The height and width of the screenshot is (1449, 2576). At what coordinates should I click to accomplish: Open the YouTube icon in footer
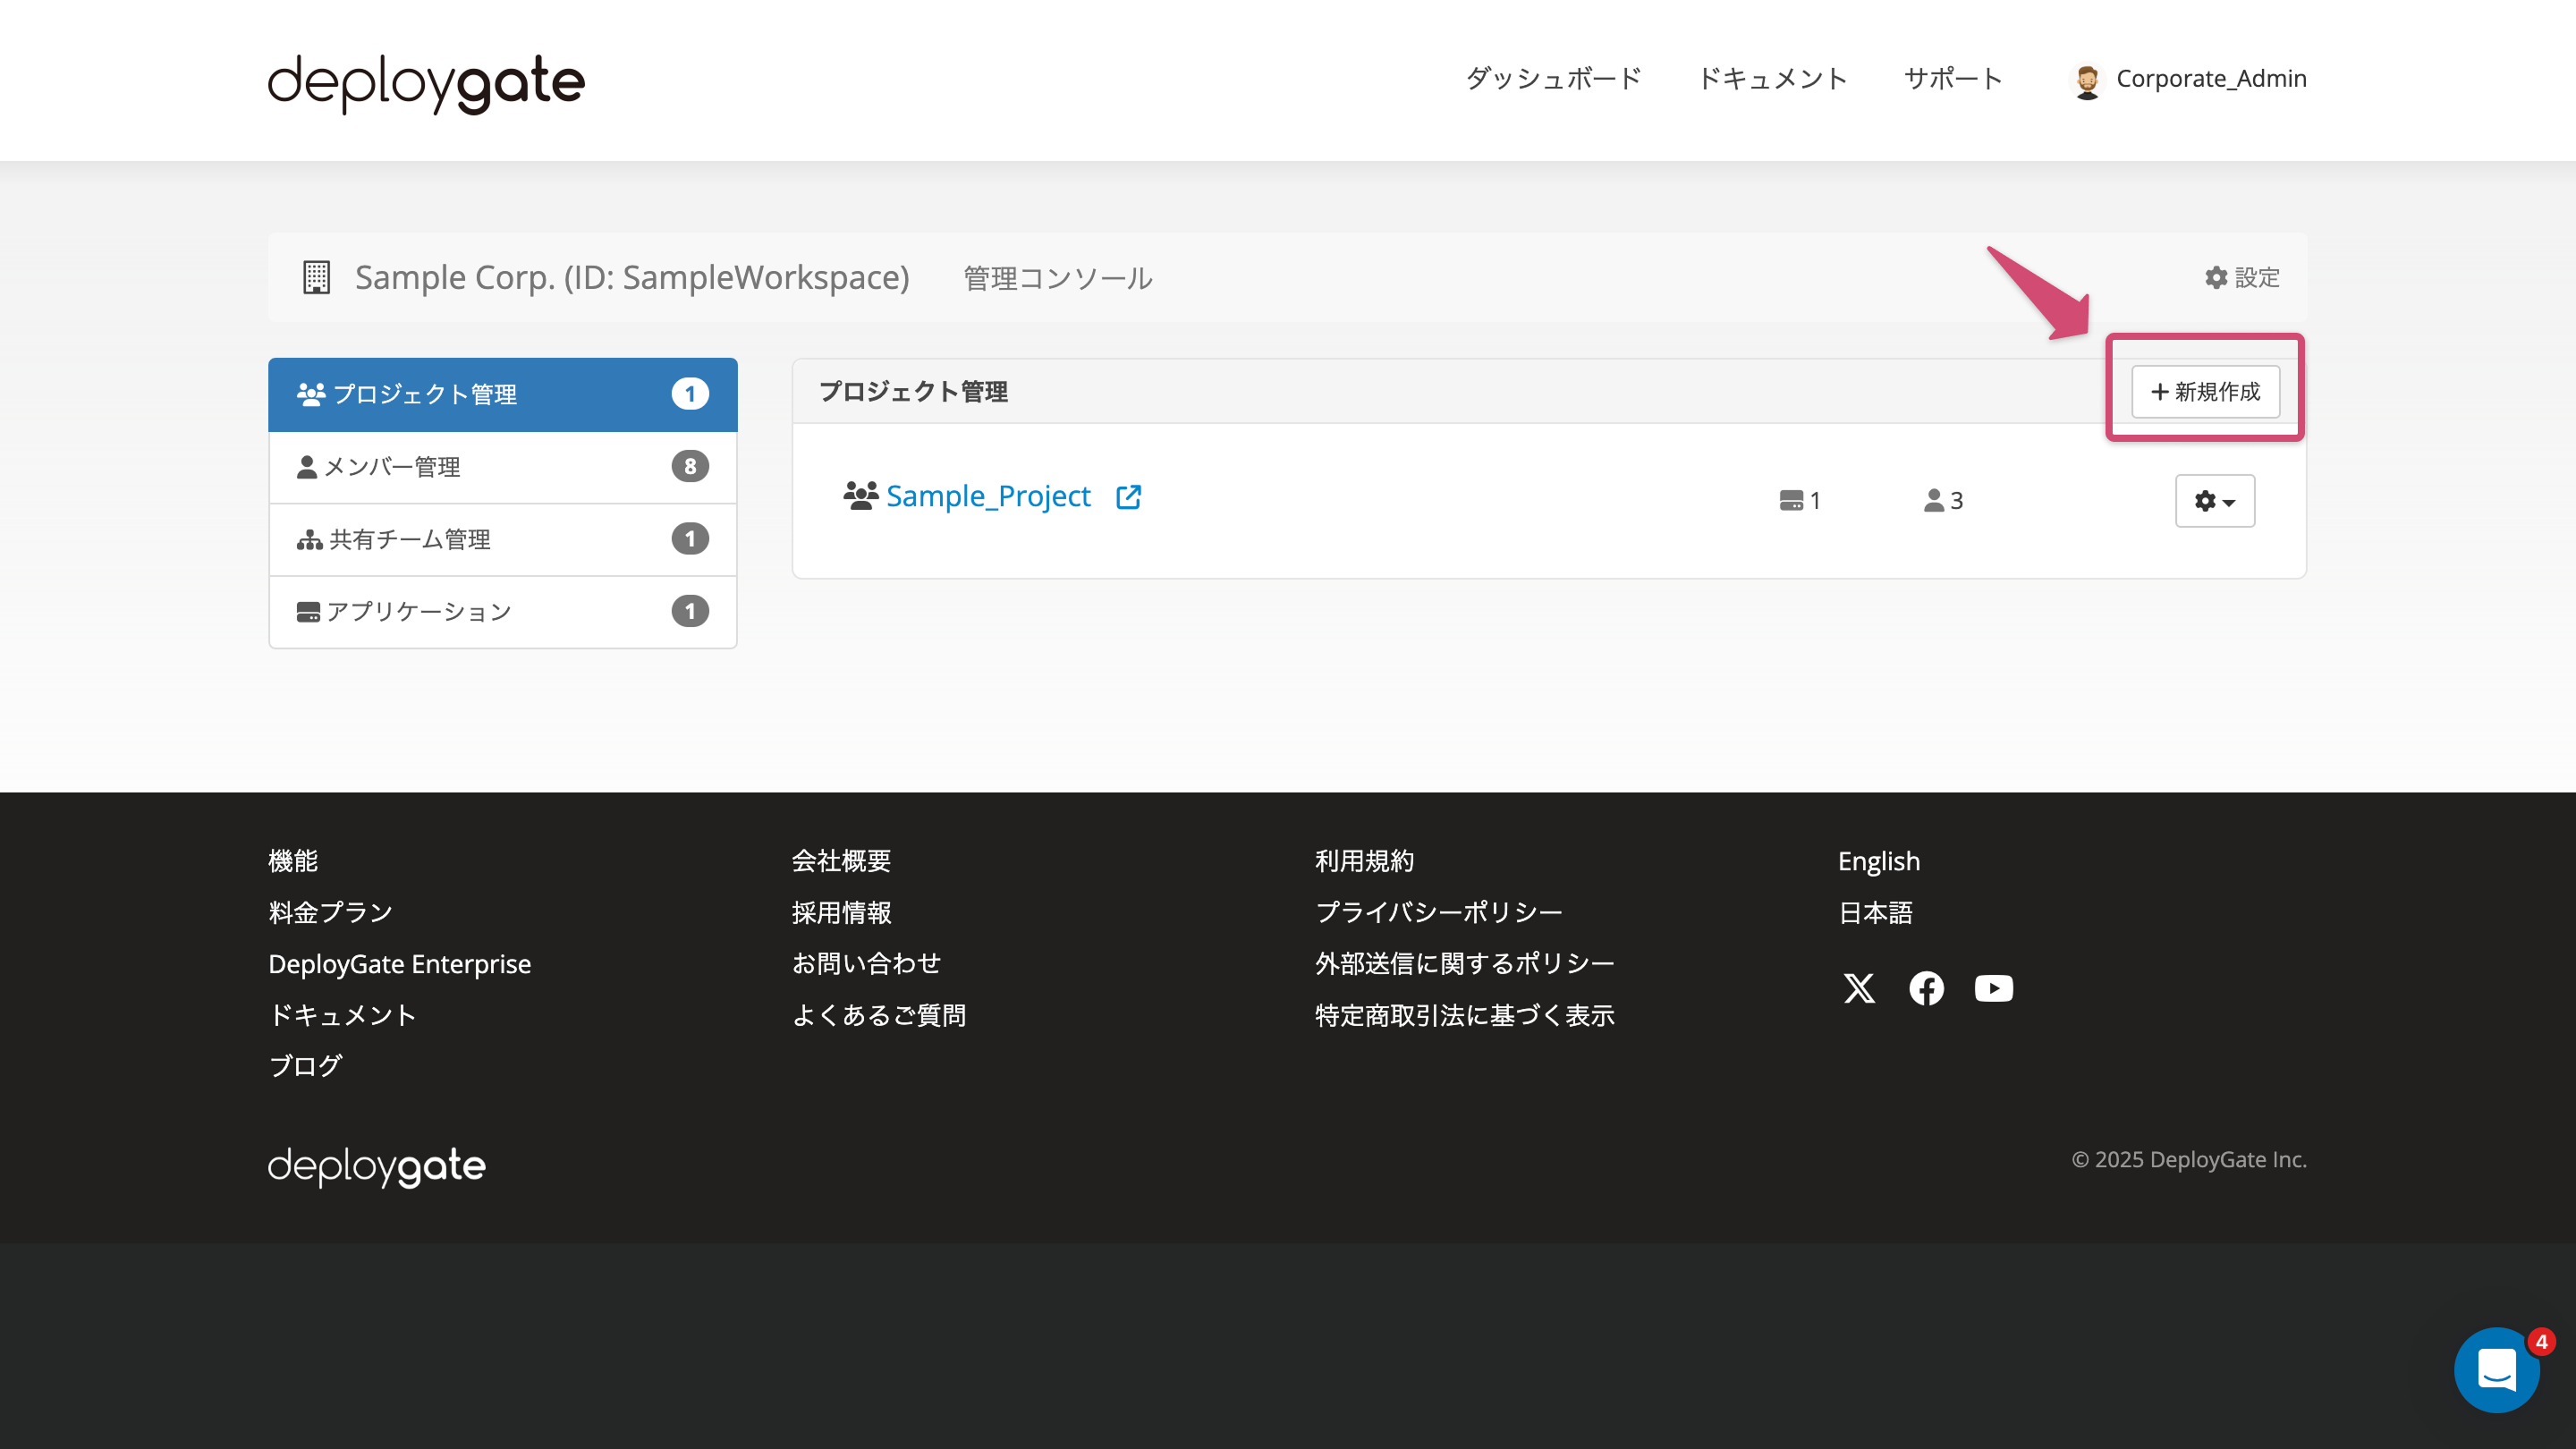1993,989
